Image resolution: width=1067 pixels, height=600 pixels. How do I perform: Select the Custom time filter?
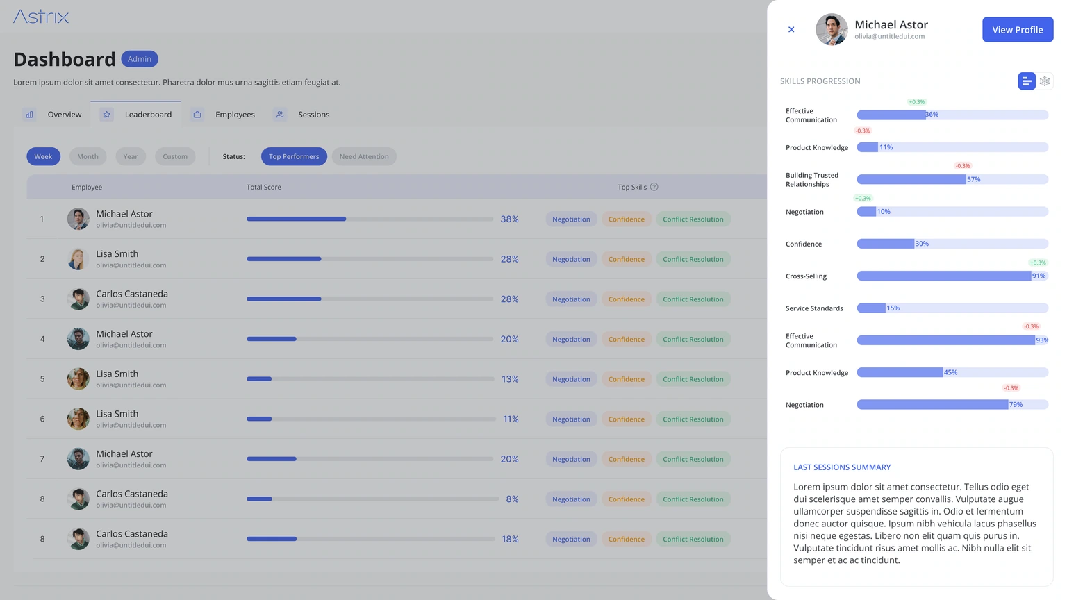pyautogui.click(x=175, y=156)
